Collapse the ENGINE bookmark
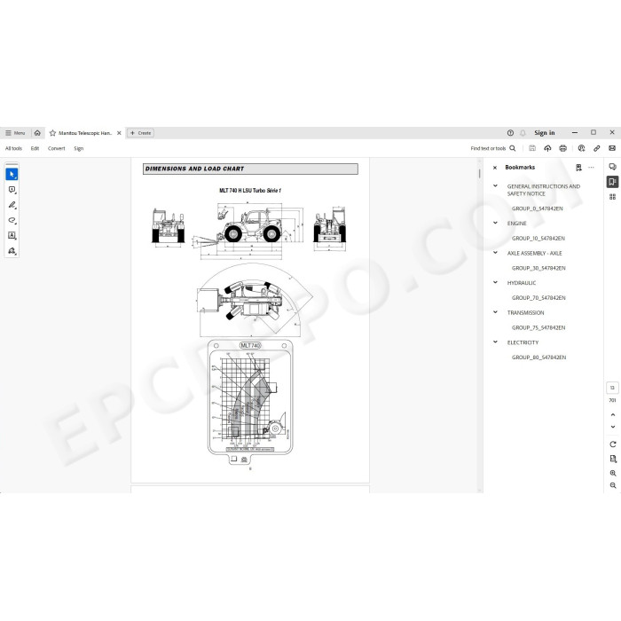The height and width of the screenshot is (621, 621). click(x=495, y=223)
